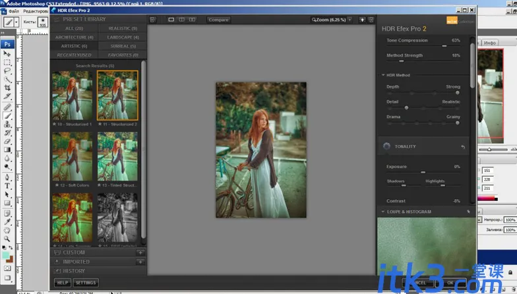Filter presets by Surreal (5)
The width and height of the screenshot is (517, 294).
coord(123,46)
